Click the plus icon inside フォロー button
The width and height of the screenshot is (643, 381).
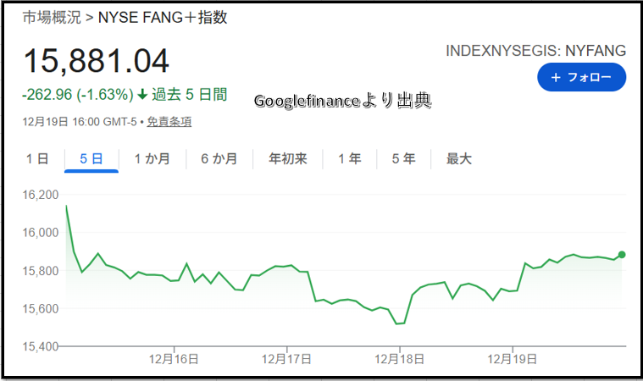click(x=556, y=77)
